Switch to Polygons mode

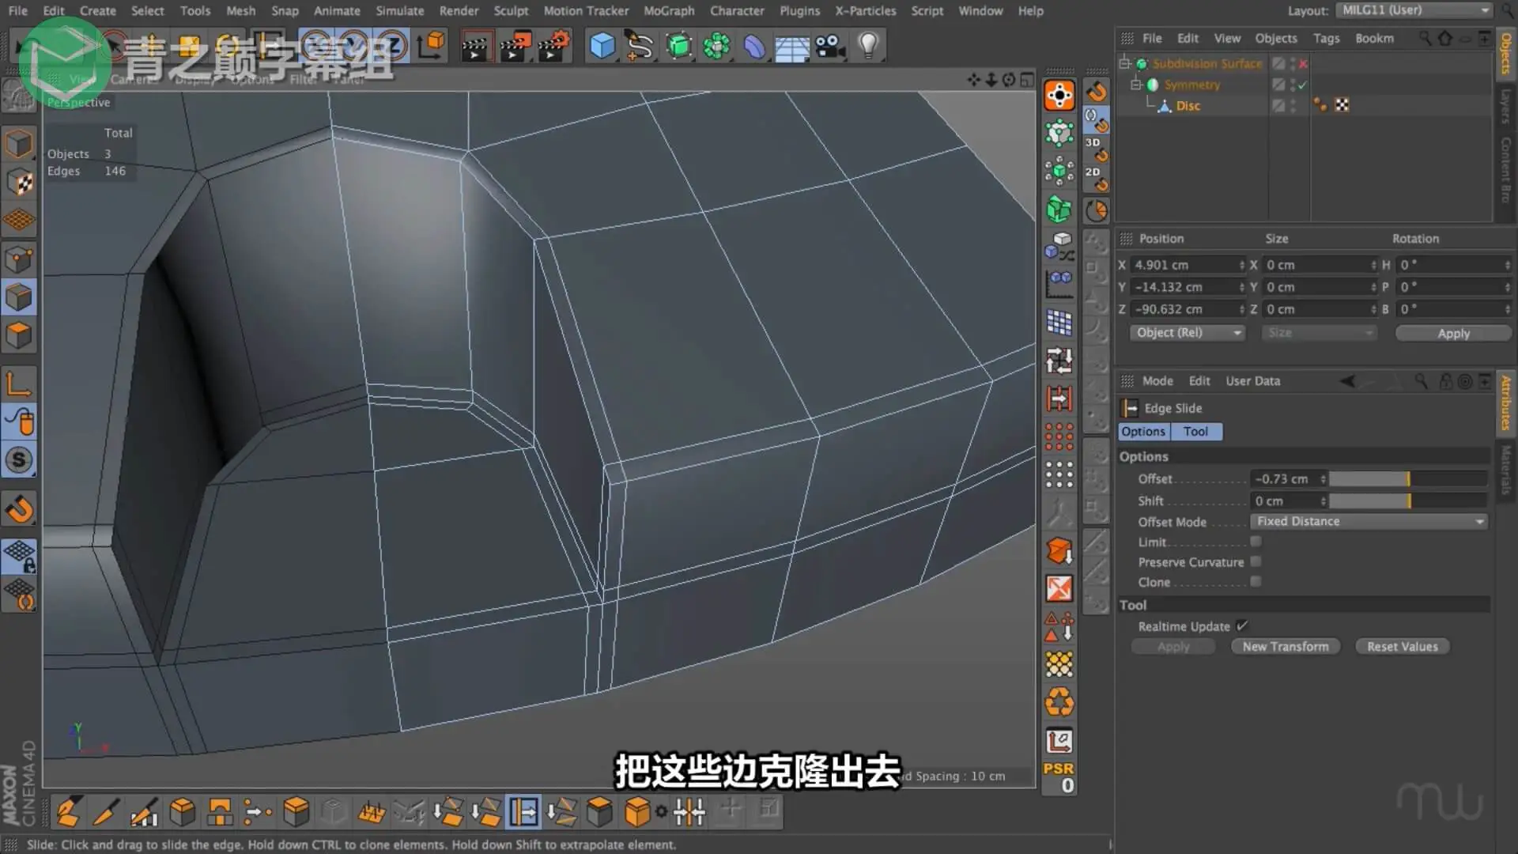click(x=19, y=335)
